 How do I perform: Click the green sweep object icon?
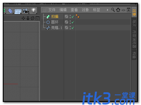click(48, 17)
